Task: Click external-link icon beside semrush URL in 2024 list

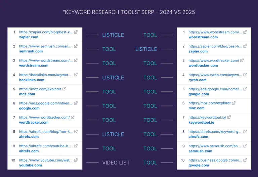Action: point(76,46)
